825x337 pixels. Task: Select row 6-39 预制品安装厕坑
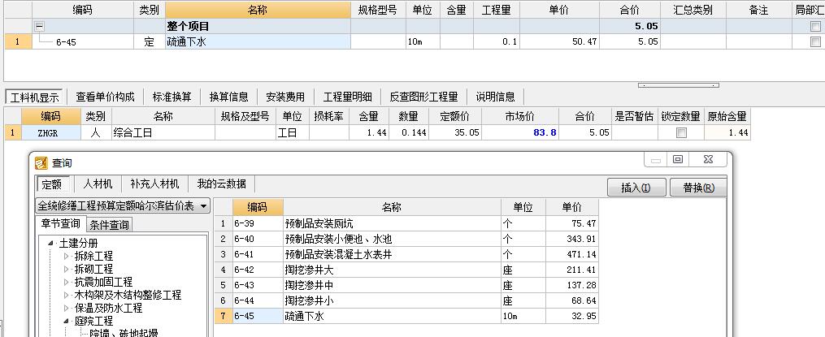tap(406, 223)
